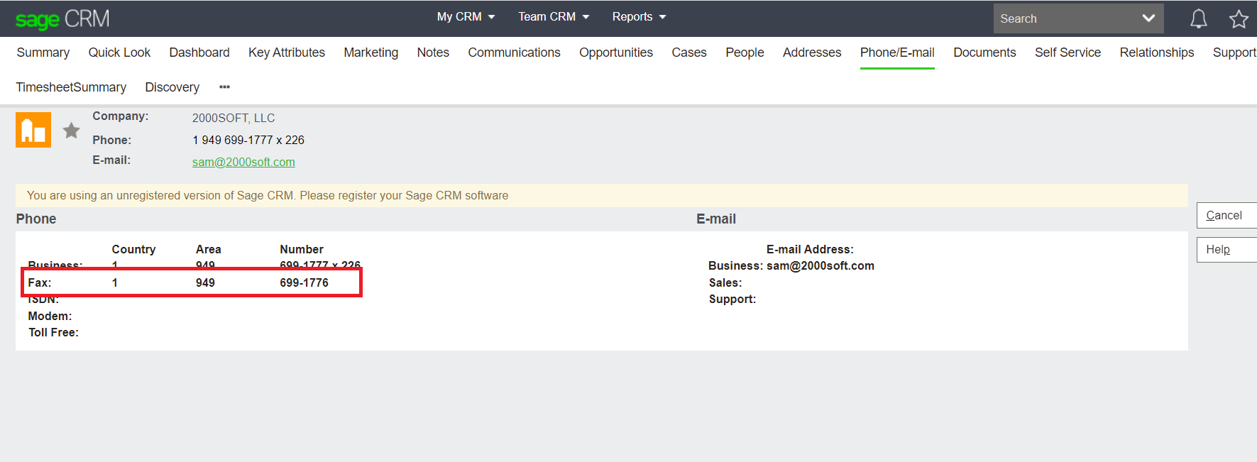Open the TimesheetSummary tab
This screenshot has width=1257, height=462.
pos(71,87)
